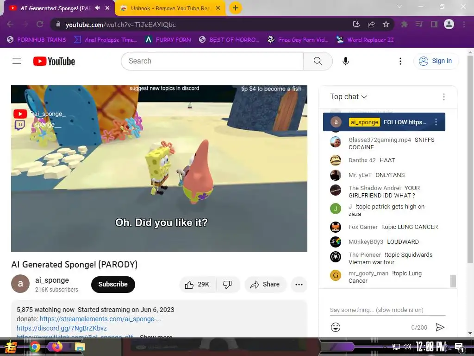474x356 pixels.
Task: Click Glassa372gaming.mp4 chat username
Action: pyautogui.click(x=380, y=140)
